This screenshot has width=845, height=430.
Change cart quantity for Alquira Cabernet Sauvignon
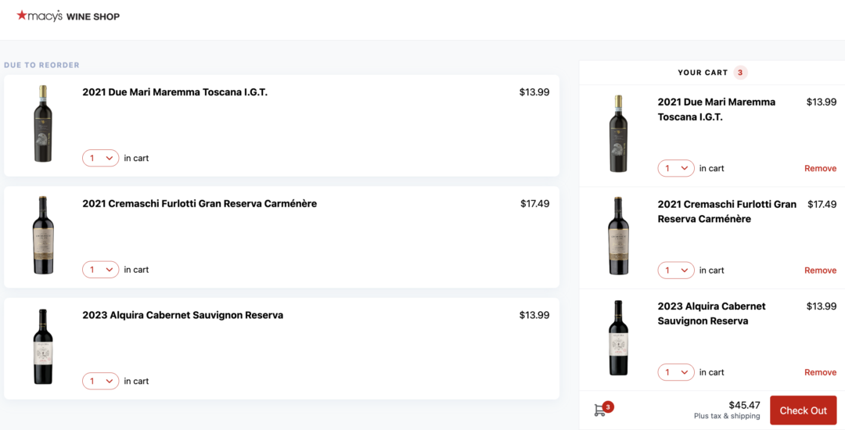(676, 372)
